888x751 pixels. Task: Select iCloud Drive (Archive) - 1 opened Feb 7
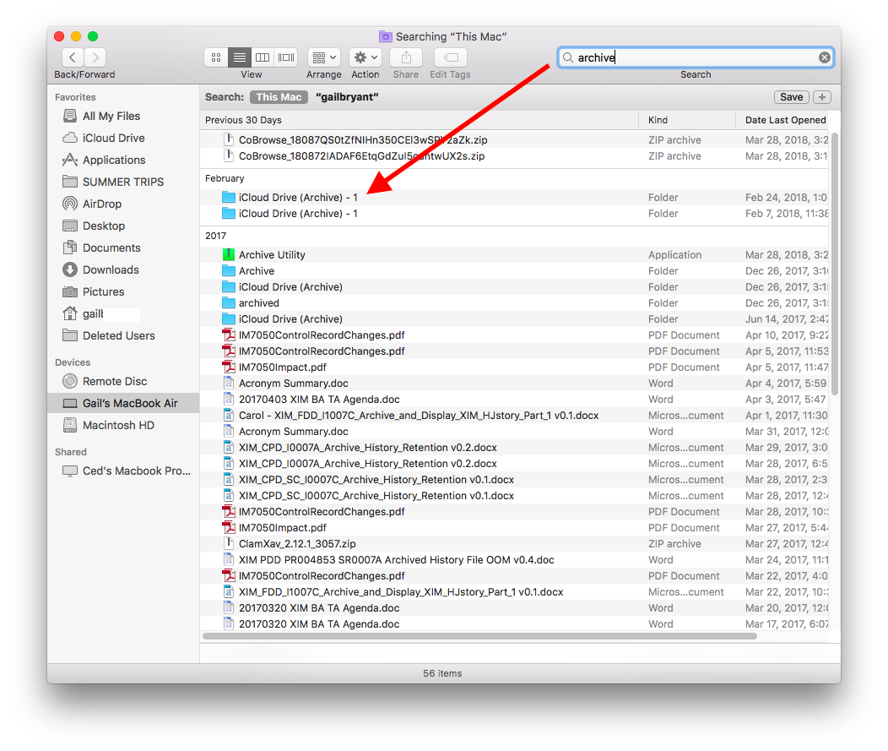[514, 214]
